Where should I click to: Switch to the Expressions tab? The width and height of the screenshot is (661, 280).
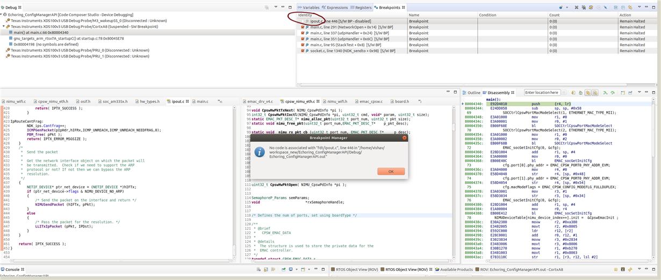[x=335, y=8]
